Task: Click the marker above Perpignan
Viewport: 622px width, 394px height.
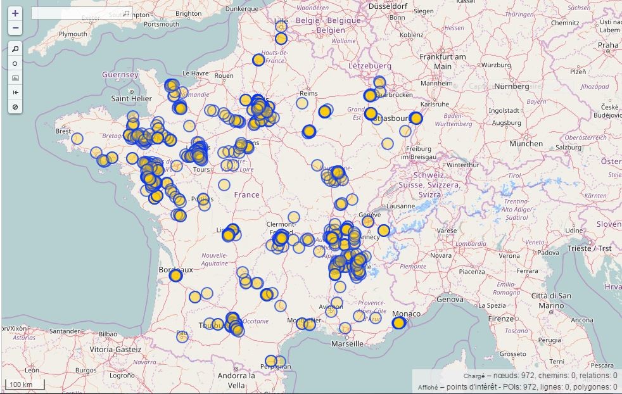Action: [271, 360]
